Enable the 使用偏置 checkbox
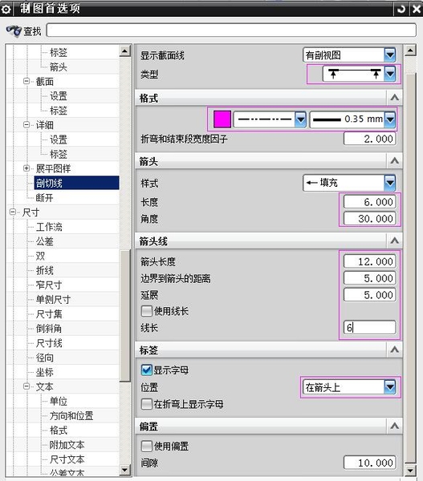The height and width of the screenshot is (481, 423). tap(147, 446)
